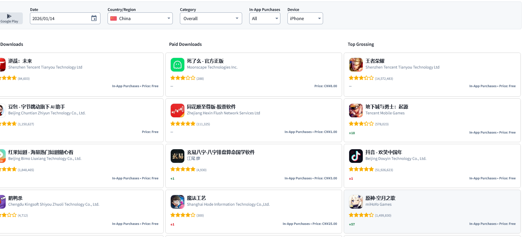
Task: Switch to the Google Play store tab
Action: tap(10, 18)
